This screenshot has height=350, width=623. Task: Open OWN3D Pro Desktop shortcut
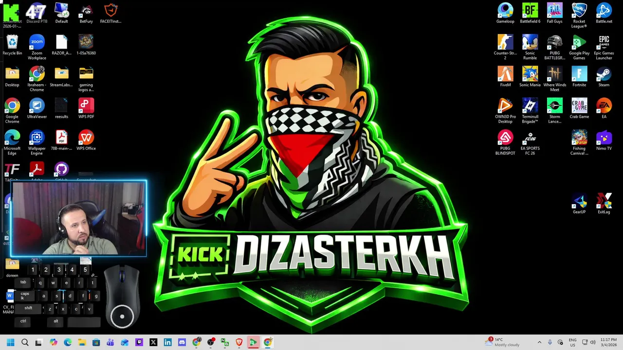[x=505, y=111]
